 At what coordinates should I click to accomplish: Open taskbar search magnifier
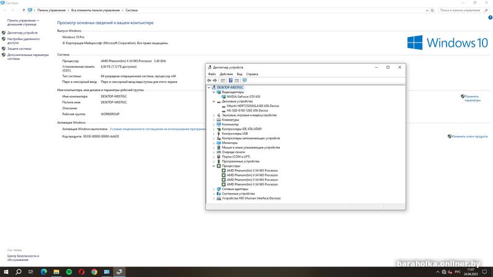(18, 271)
